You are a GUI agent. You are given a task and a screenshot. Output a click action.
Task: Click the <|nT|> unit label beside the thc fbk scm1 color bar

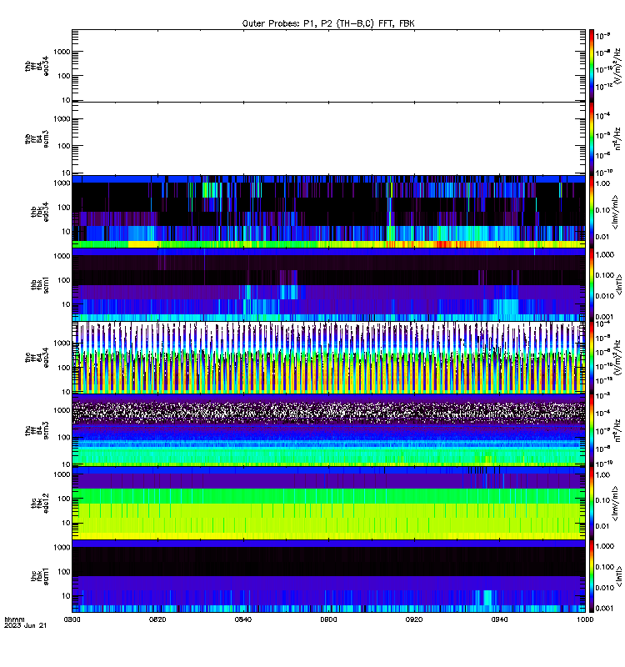tap(617, 576)
